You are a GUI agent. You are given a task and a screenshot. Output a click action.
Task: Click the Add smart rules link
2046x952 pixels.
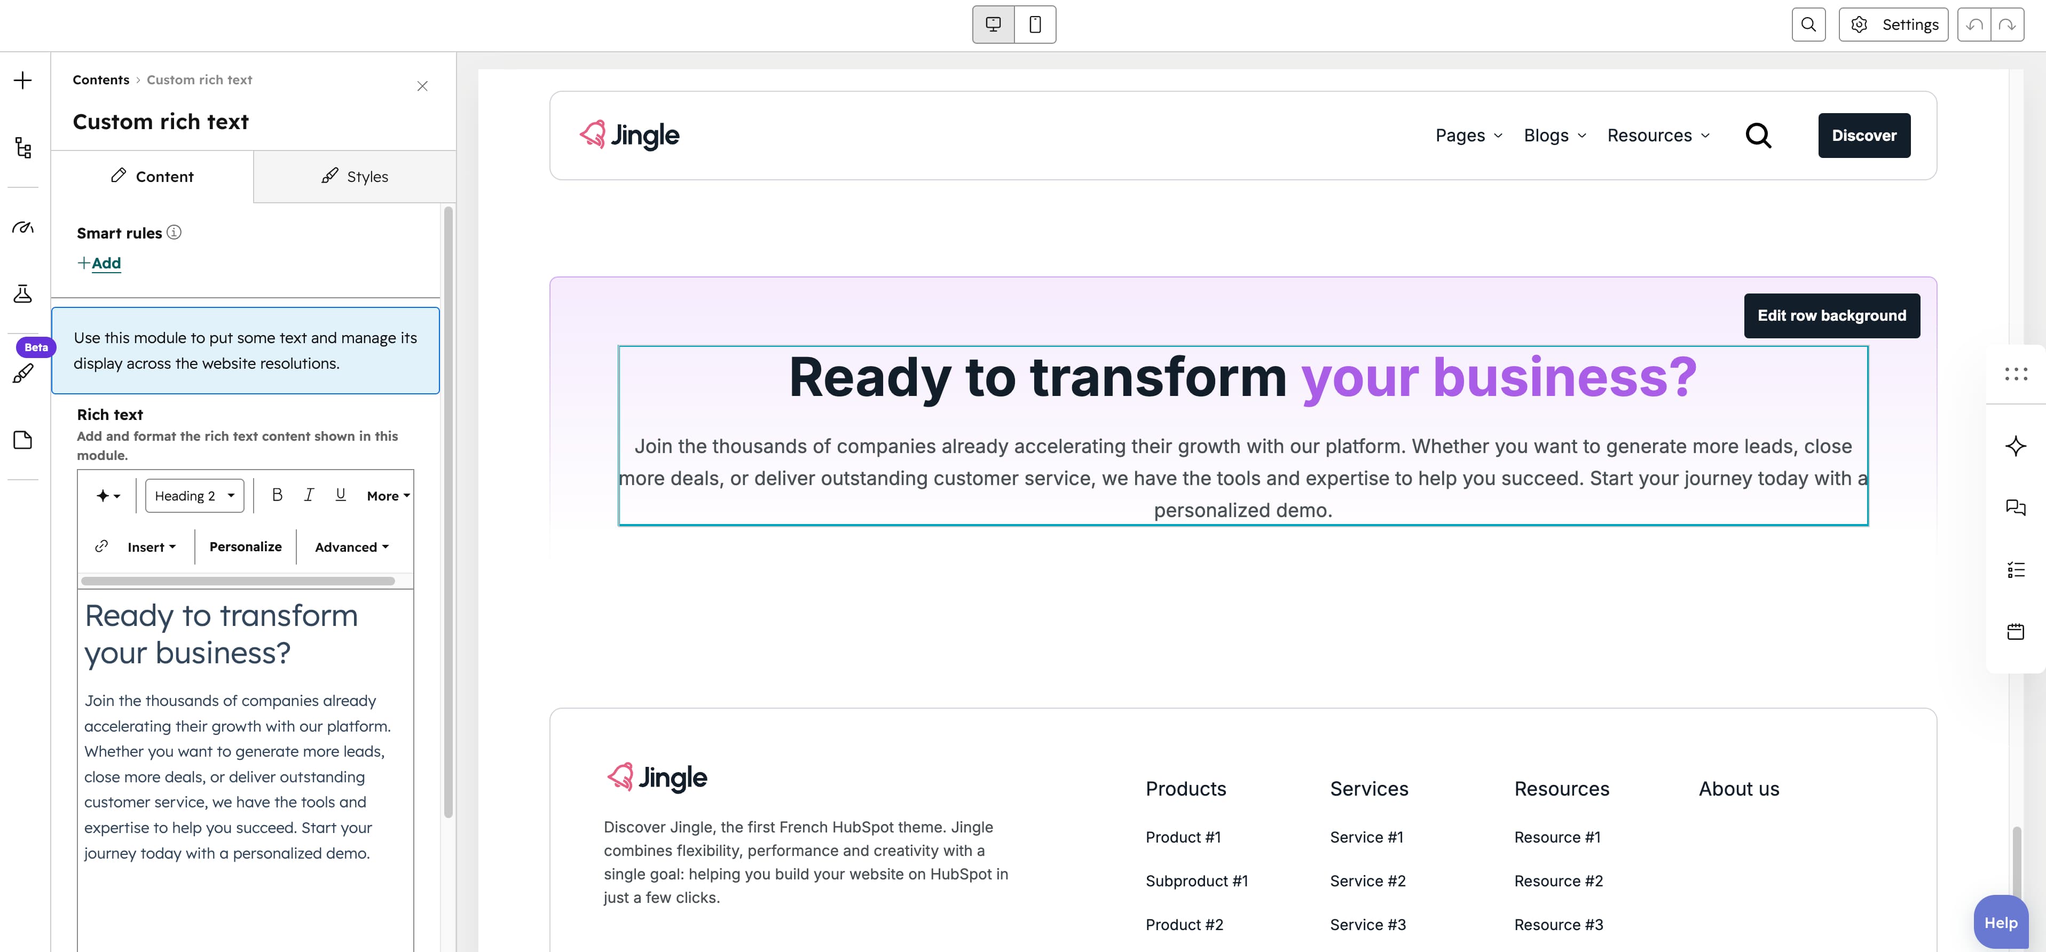click(99, 263)
